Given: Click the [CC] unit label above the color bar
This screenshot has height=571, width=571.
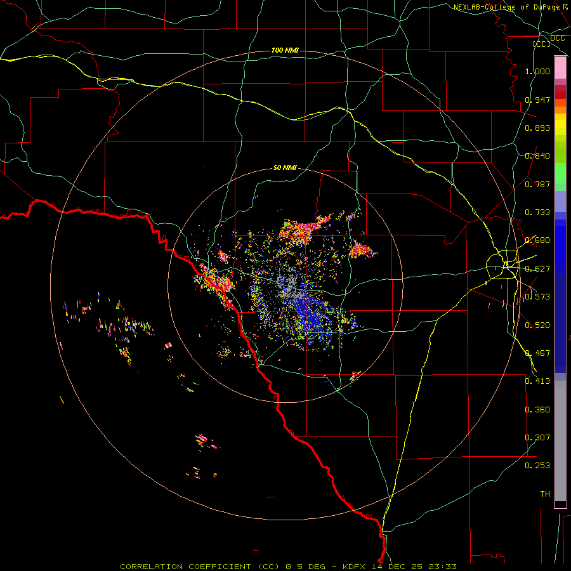Looking at the screenshot, I should [x=542, y=44].
